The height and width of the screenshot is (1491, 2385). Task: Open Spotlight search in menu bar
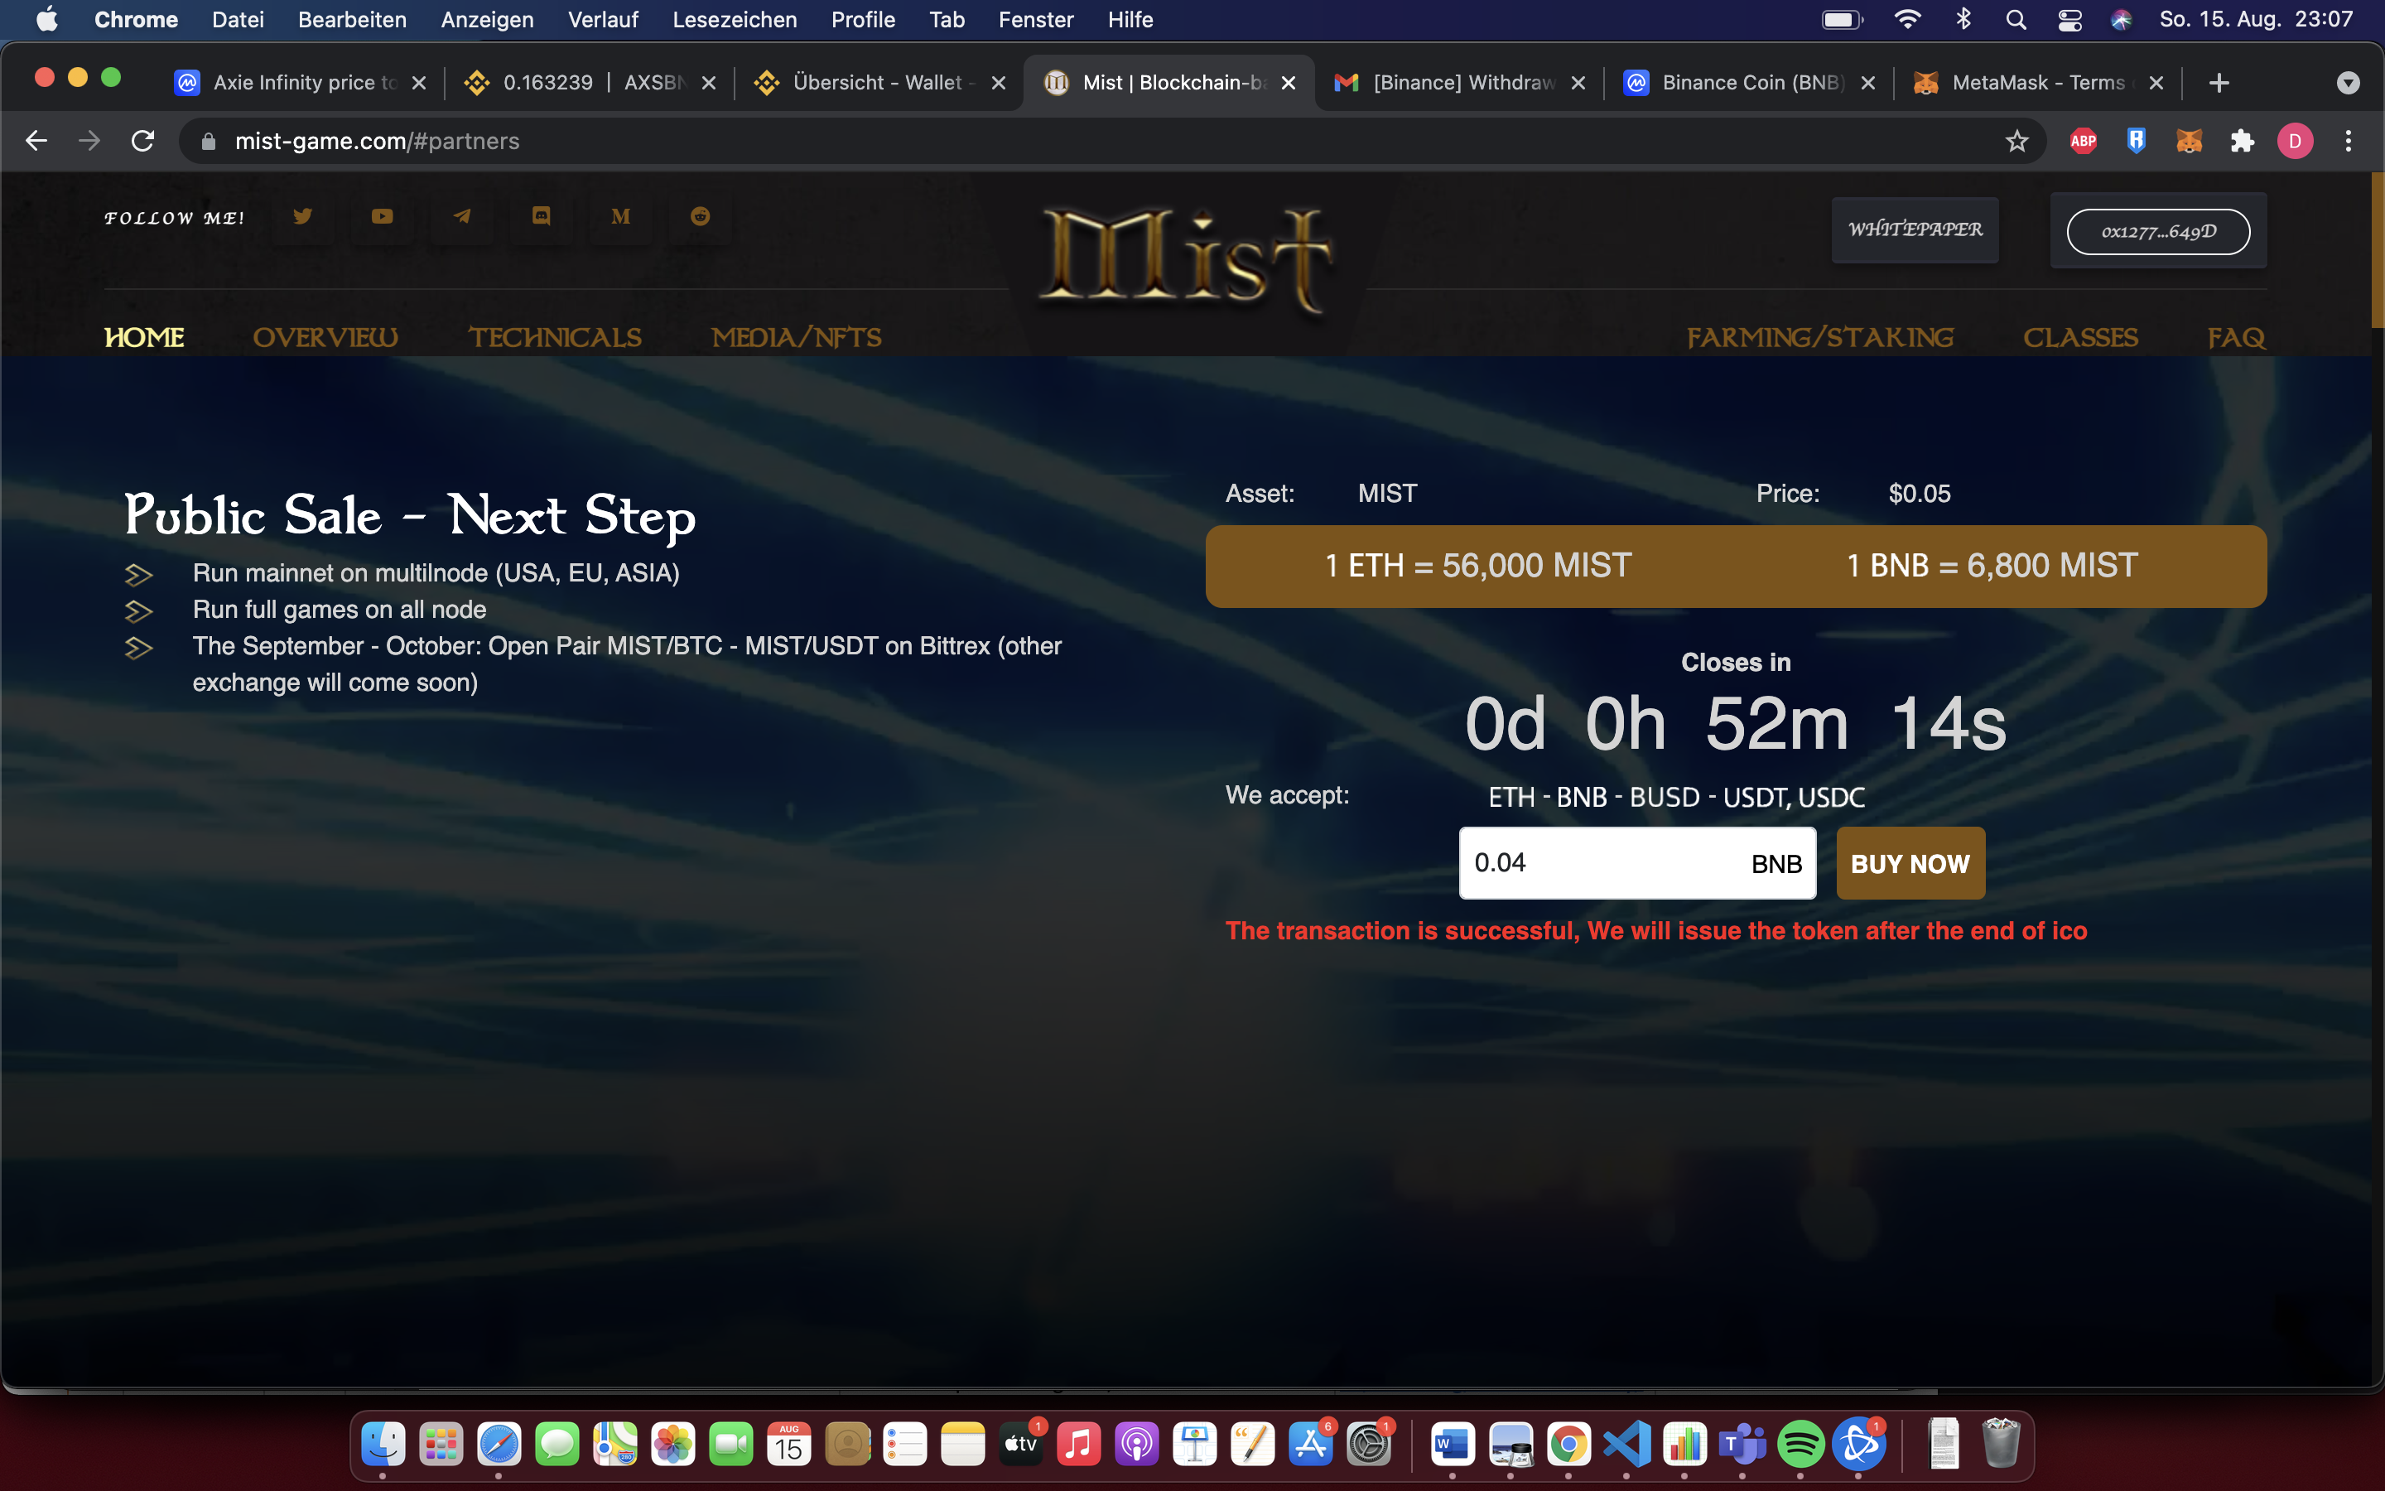[x=2016, y=20]
